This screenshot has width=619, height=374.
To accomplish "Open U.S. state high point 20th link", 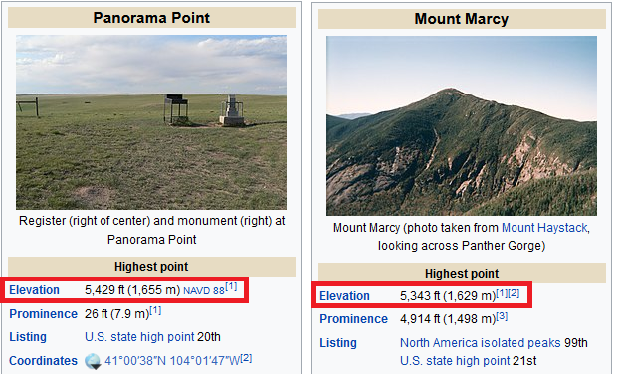I will [139, 337].
